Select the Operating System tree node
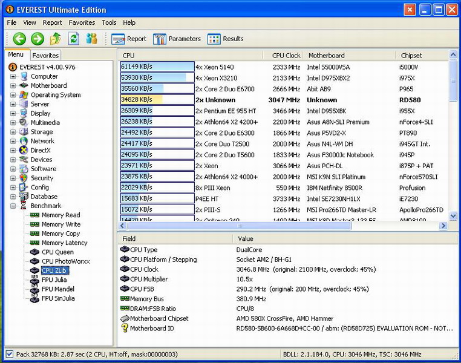The height and width of the screenshot is (363, 461). click(x=56, y=95)
